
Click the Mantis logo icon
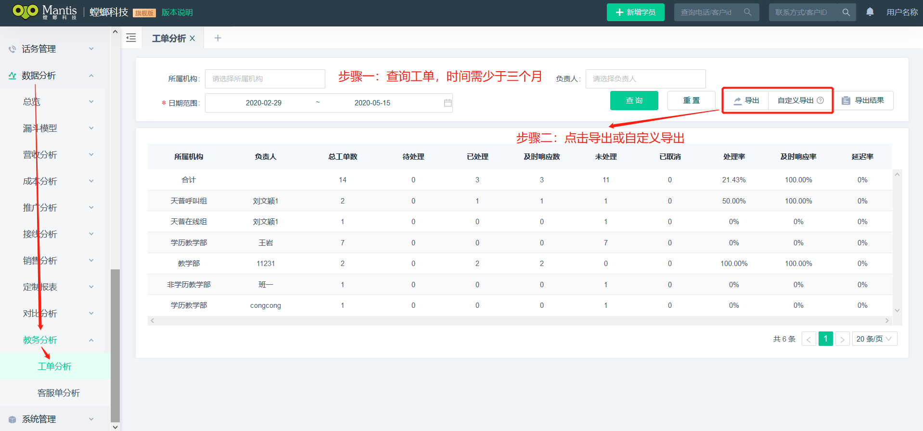pyautogui.click(x=25, y=11)
